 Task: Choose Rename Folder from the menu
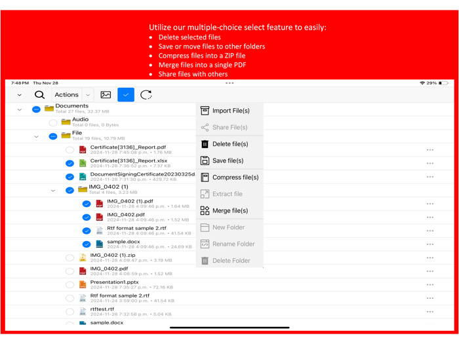(x=229, y=244)
